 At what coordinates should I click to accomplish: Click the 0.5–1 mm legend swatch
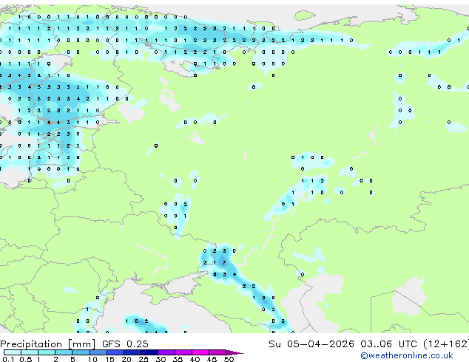(30, 352)
